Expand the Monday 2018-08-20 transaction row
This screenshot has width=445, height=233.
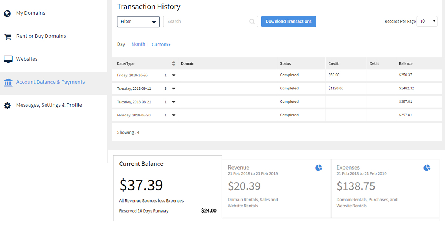pyautogui.click(x=174, y=115)
